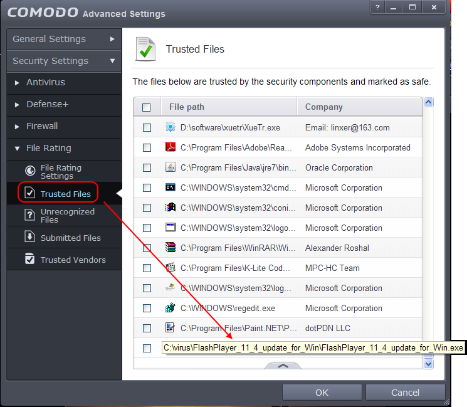Viewport: 467px width, 407px height.
Task: Click Email: linxer@163.com company cell
Action: click(347, 127)
